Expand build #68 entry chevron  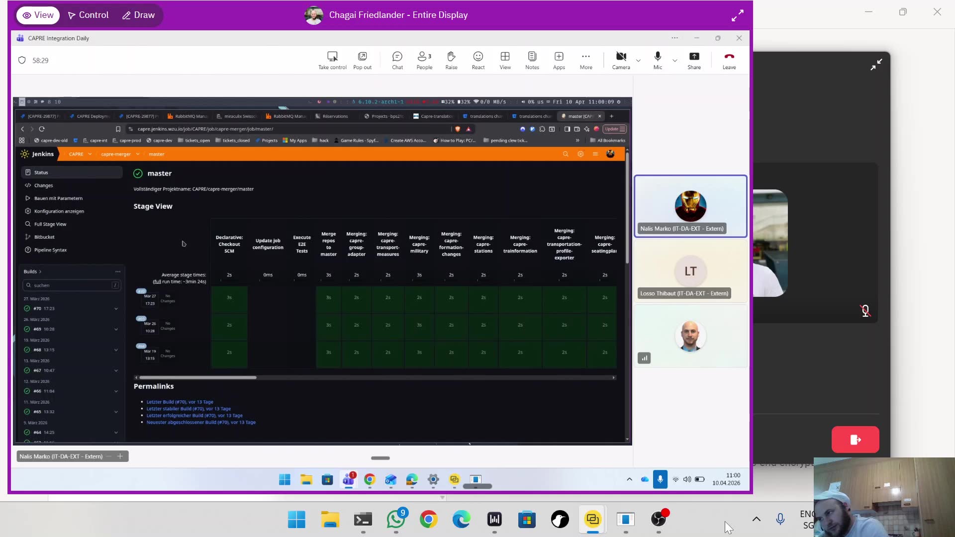tap(116, 350)
